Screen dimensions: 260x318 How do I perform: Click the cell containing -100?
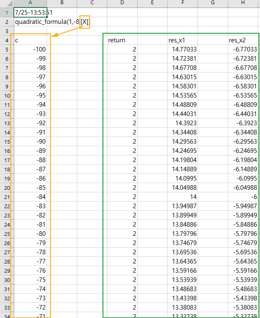(30, 49)
